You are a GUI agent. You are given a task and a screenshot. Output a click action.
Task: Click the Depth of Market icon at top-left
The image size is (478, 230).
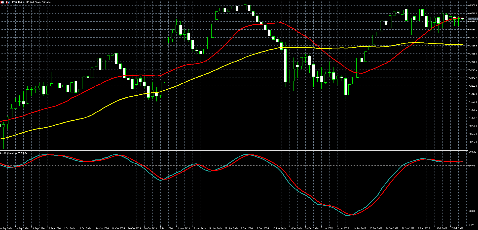[x=2, y=2]
